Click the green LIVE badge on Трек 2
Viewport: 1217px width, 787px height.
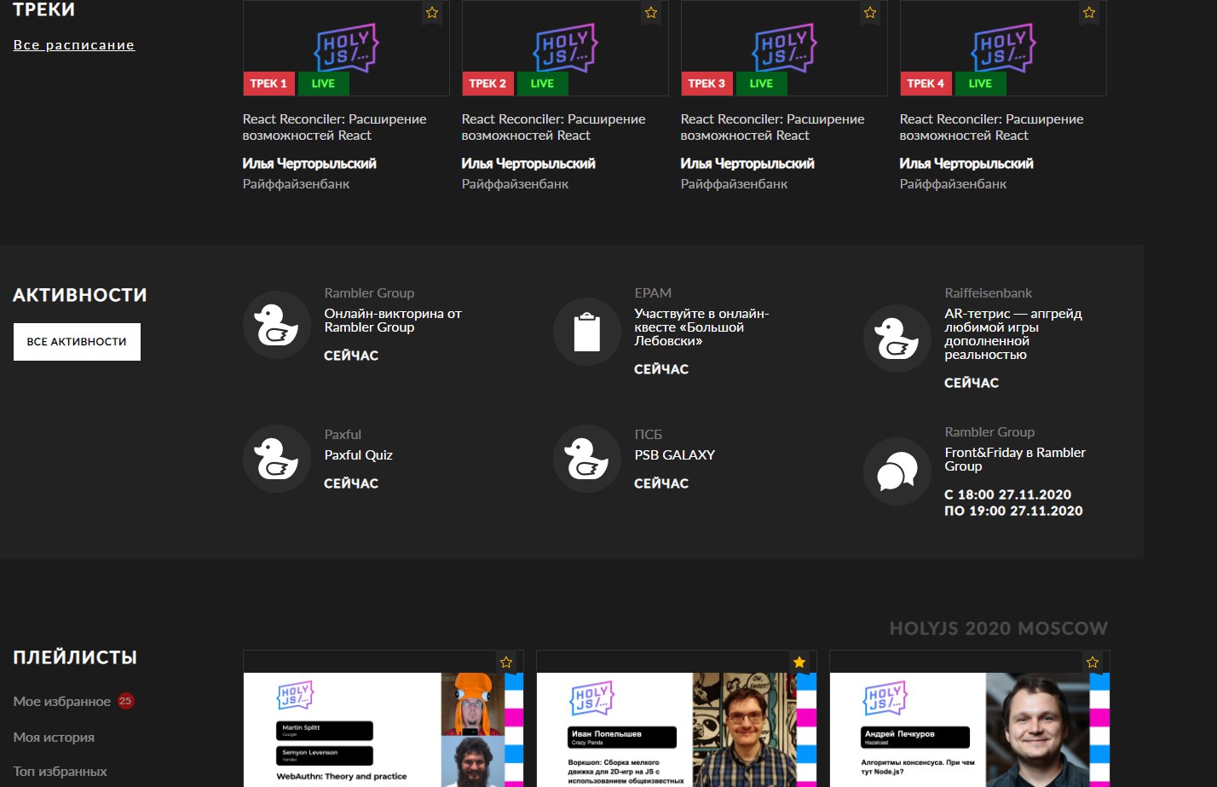pyautogui.click(x=543, y=84)
